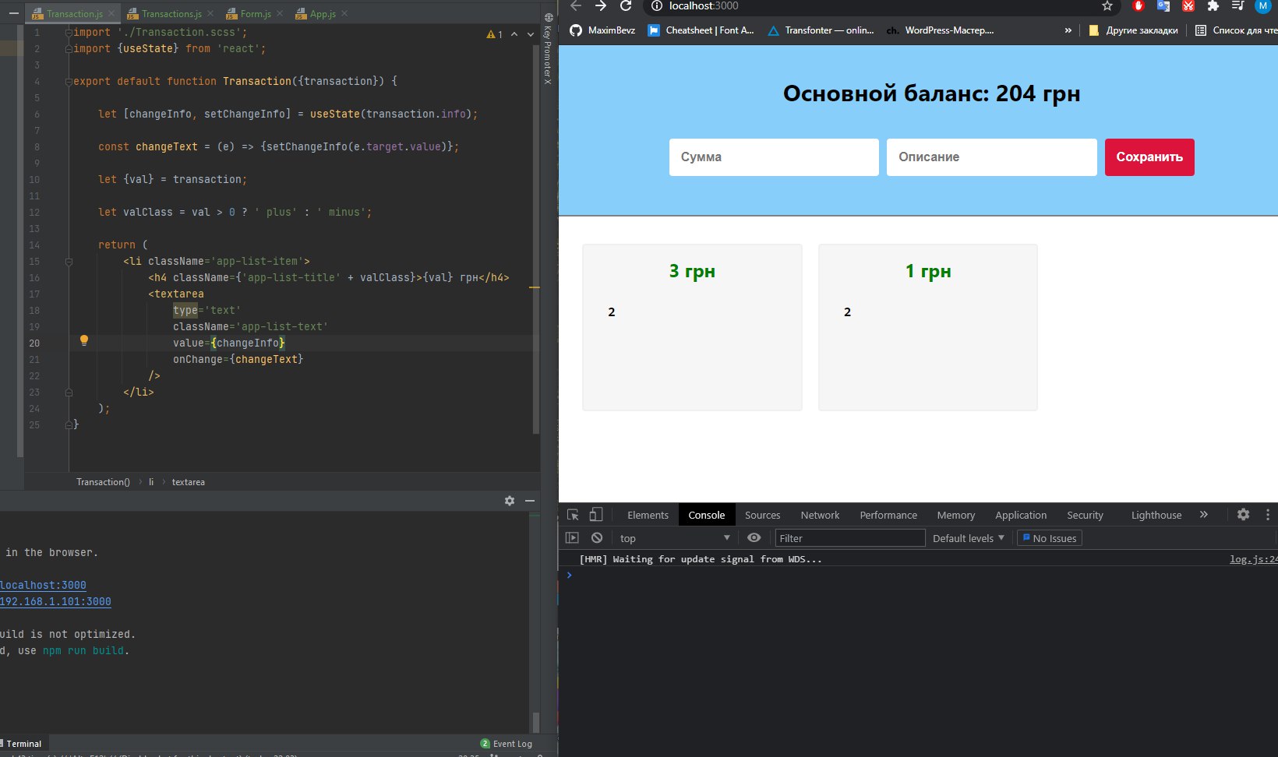
Task: Close the Form.js tab
Action: click(280, 14)
